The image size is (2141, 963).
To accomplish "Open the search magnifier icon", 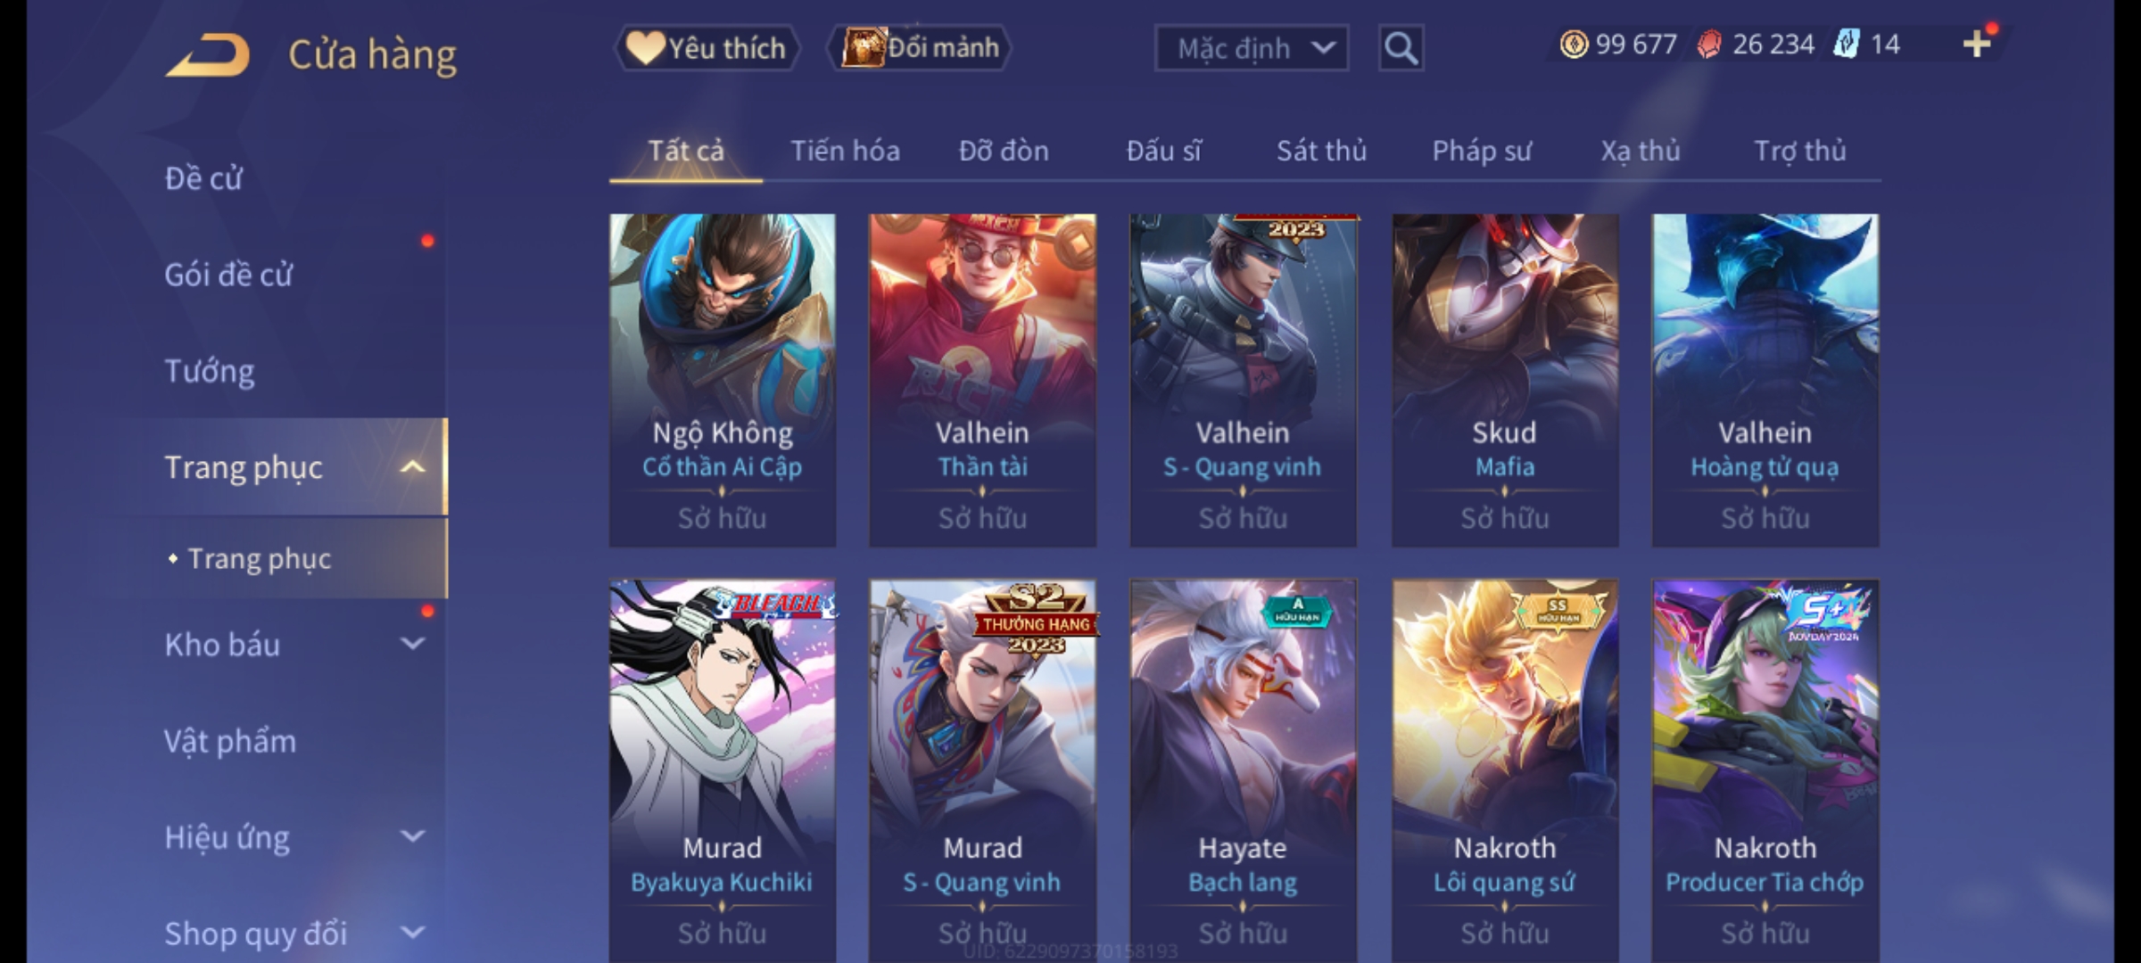I will pyautogui.click(x=1401, y=48).
